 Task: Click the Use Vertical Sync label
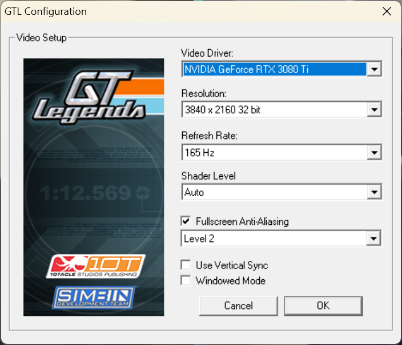tap(232, 265)
